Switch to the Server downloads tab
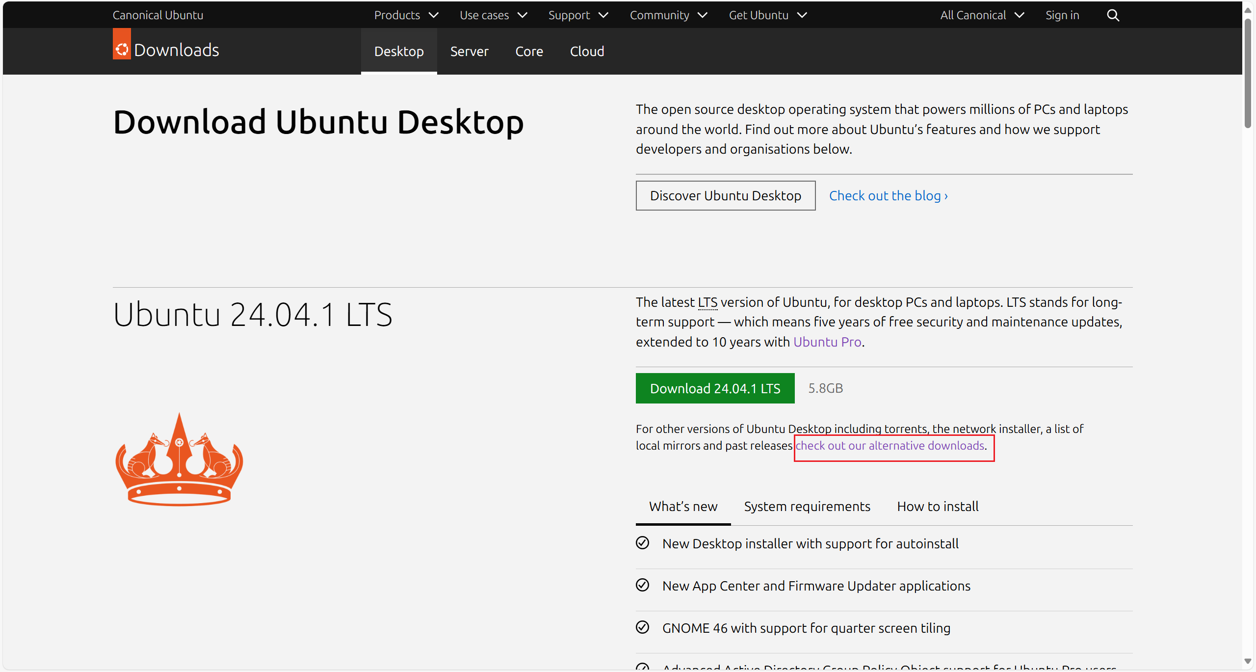This screenshot has height=672, width=1256. coord(469,51)
